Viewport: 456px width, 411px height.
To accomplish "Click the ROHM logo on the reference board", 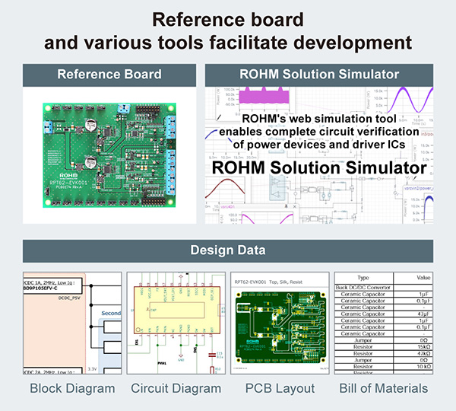I will pos(68,175).
